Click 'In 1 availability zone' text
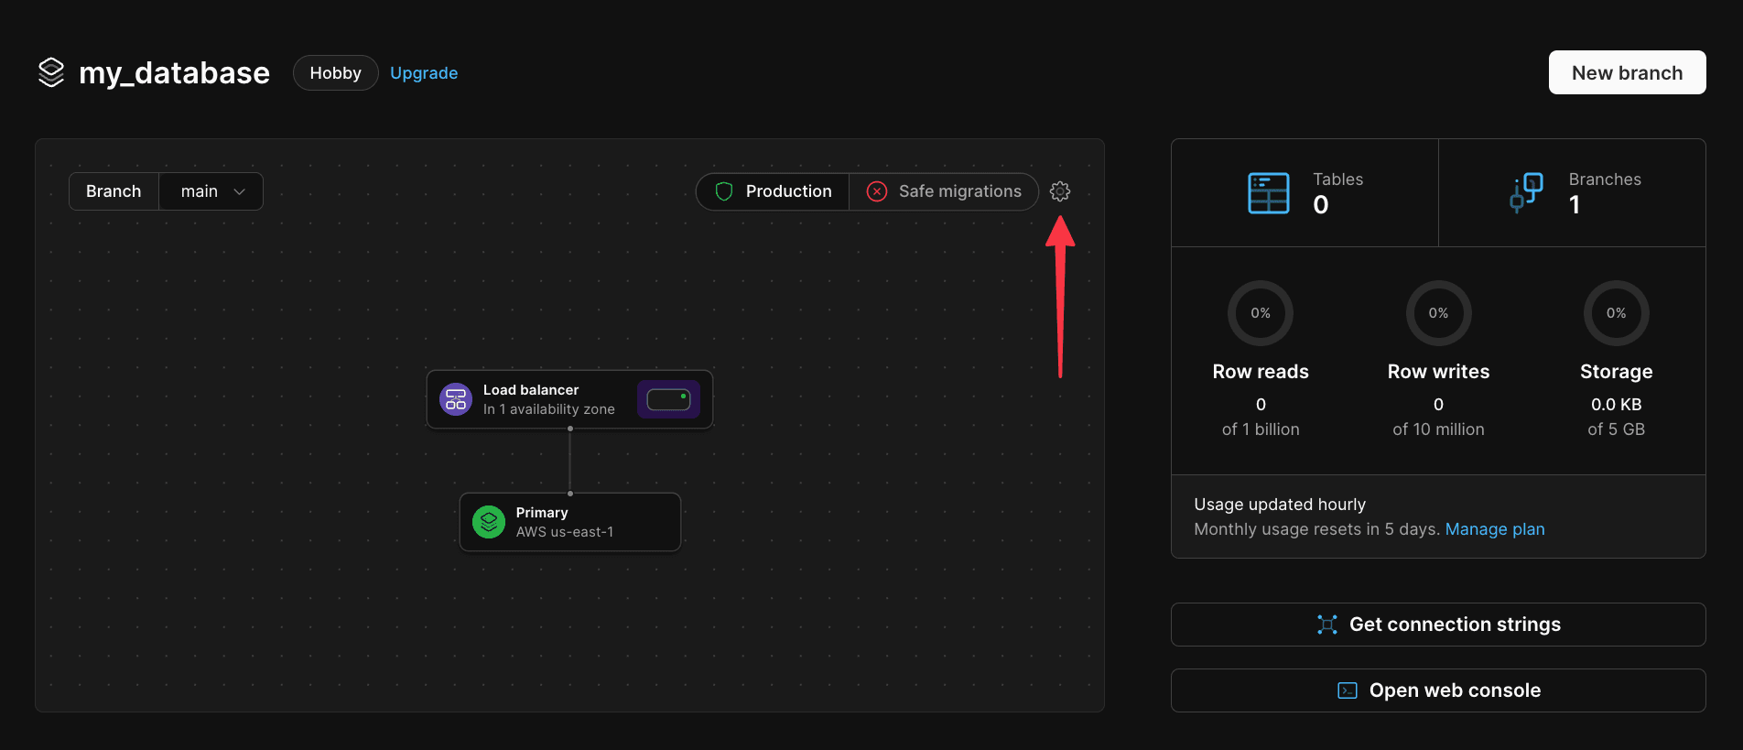 pos(549,409)
